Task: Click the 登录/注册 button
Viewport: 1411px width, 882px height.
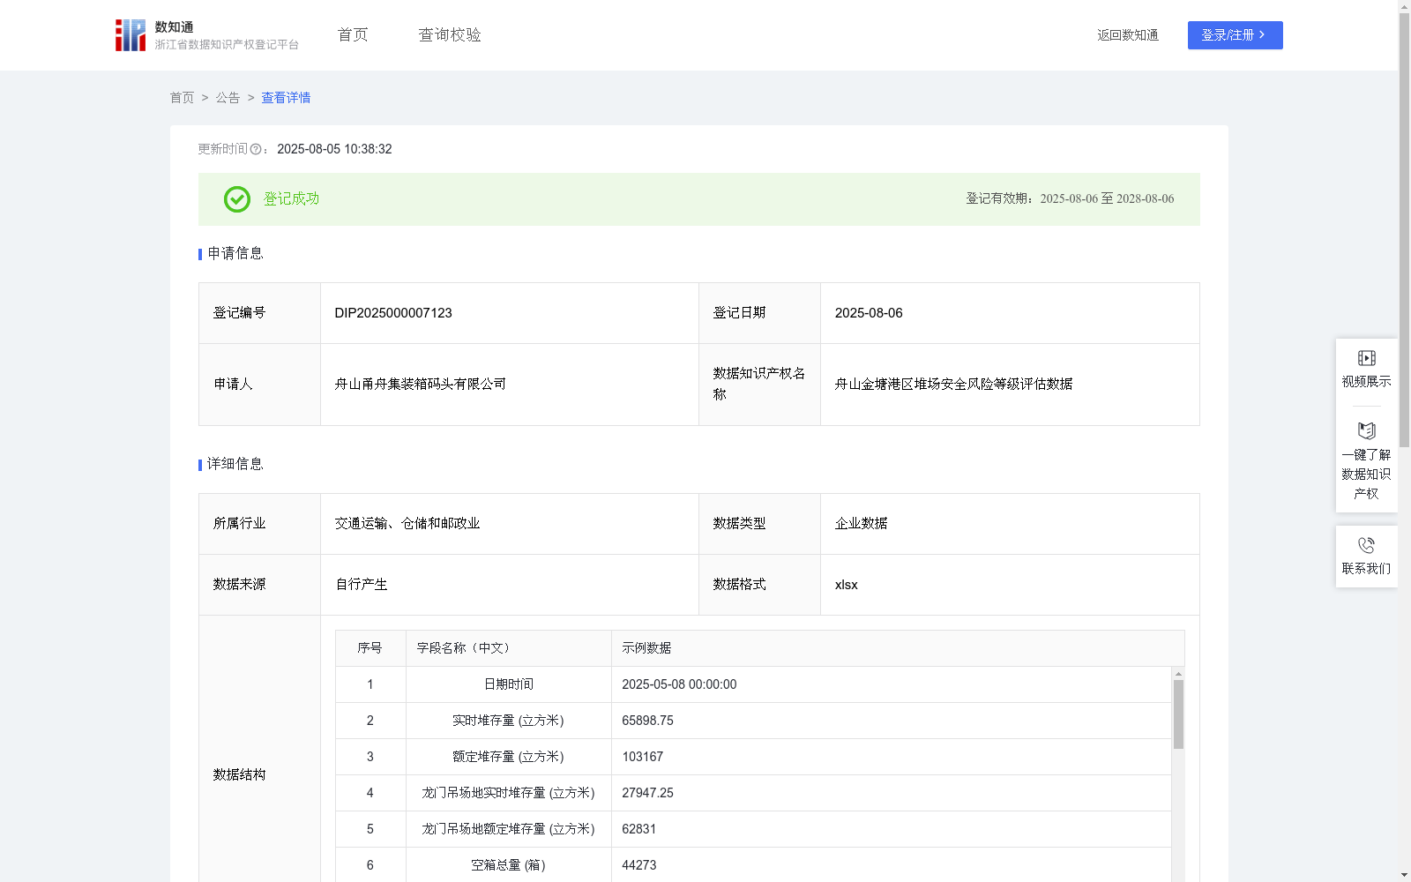Action: [1235, 35]
